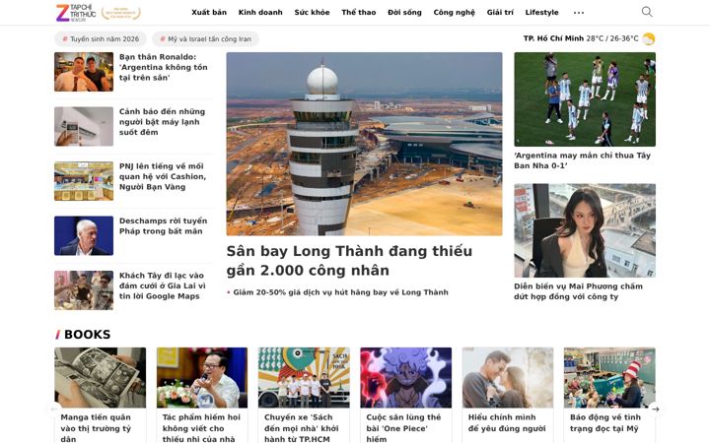Viewport: 710px width, 443px height.
Task: Open Hiểu chính mình book article
Action: (x=507, y=422)
